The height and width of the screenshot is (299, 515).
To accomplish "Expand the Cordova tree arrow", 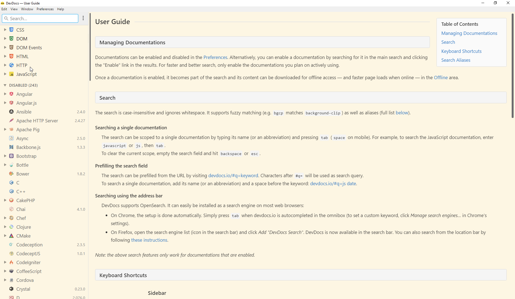I will [x=5, y=280].
